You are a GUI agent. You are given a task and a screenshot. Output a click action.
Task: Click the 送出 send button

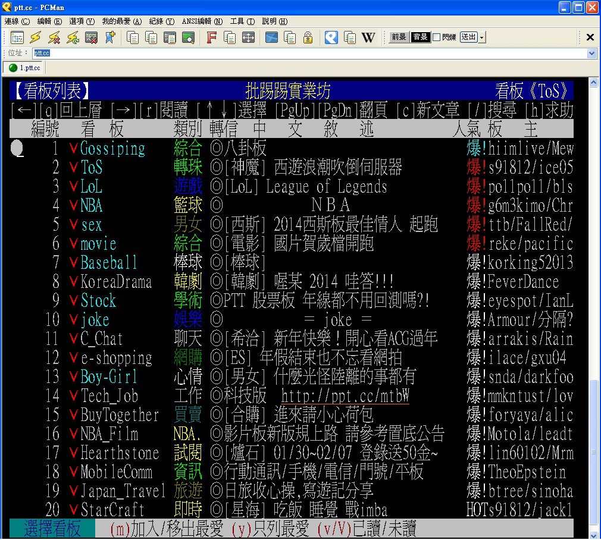click(469, 37)
